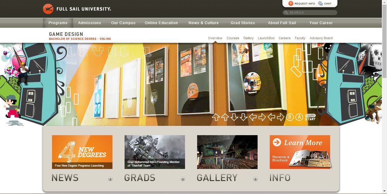
Task: Click the Learn More circled arrow icon
Action: (277, 142)
